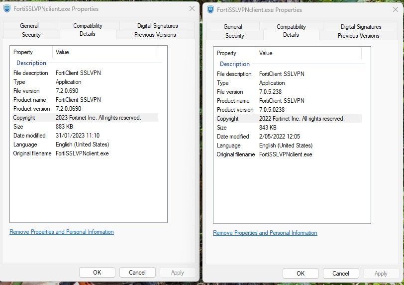Select the Language value in the right window

point(286,145)
